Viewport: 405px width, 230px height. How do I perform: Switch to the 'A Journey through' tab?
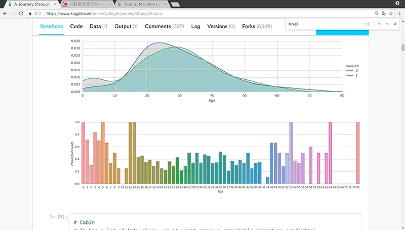[x=32, y=5]
